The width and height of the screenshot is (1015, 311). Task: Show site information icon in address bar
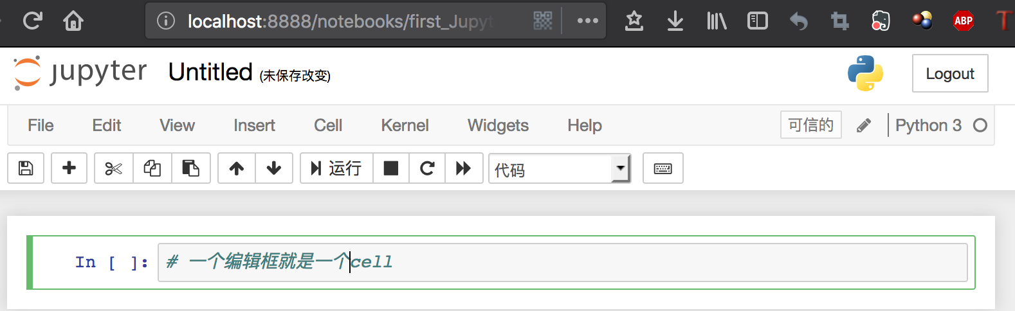coord(166,21)
